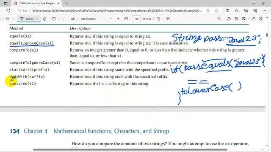The height and width of the screenshot is (152, 271).
Task: Open Collections panel
Action: click(x=246, y=11)
